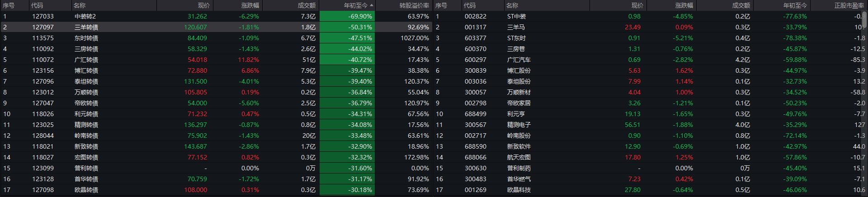Click bond code 123156 for 博汇转债
The image size is (868, 197).
tap(43, 70)
